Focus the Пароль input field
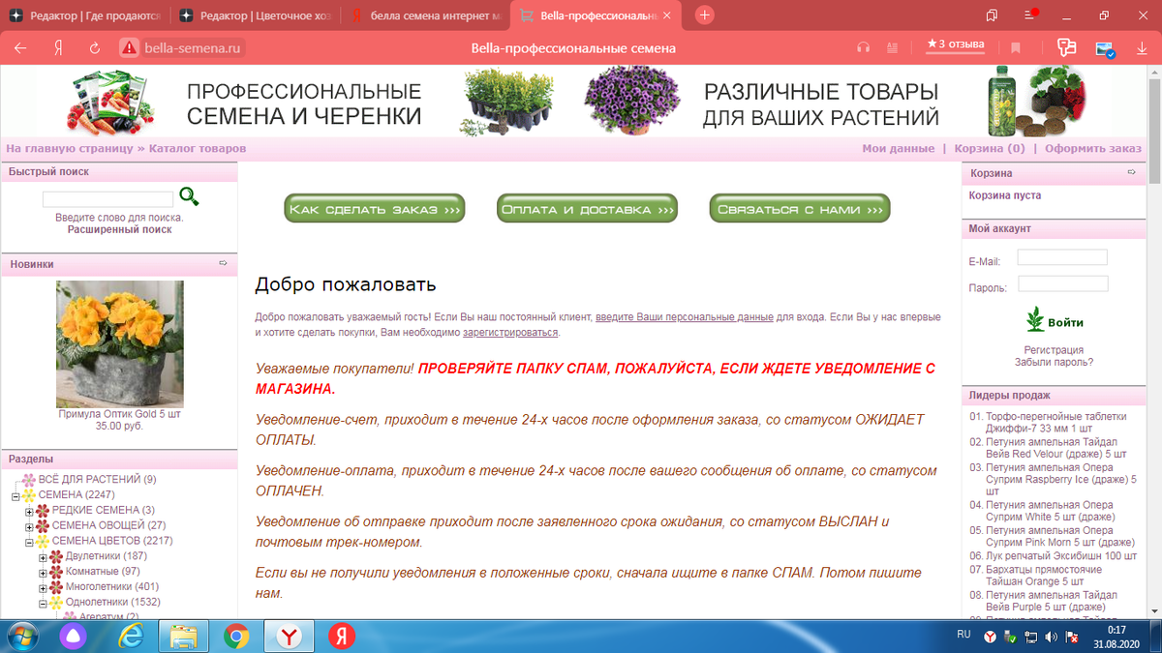The image size is (1162, 653). (x=1063, y=284)
